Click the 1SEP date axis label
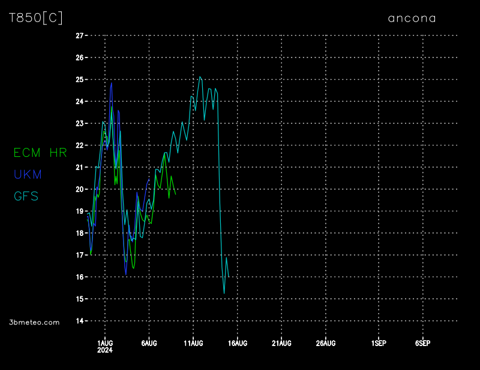Viewport: 480px width, 370px height. point(379,343)
